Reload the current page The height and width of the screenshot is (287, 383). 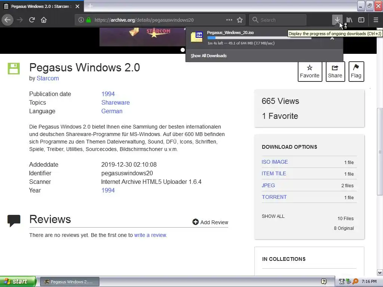click(32, 20)
